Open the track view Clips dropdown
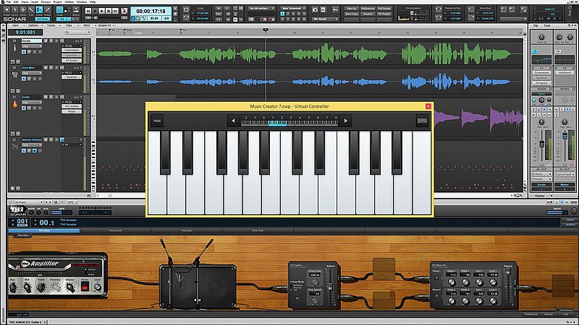The image size is (579, 325). click(x=70, y=25)
